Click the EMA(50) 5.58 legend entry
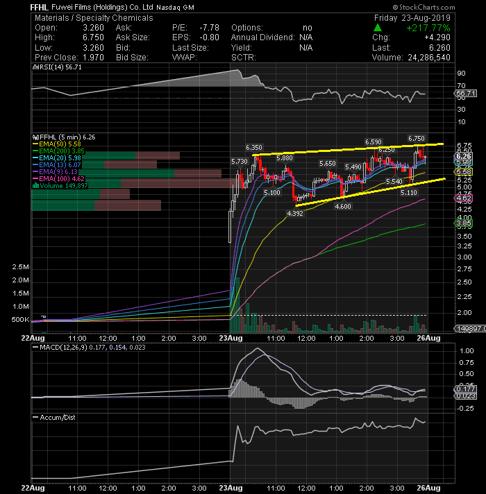This screenshot has height=494, width=486. pos(60,144)
